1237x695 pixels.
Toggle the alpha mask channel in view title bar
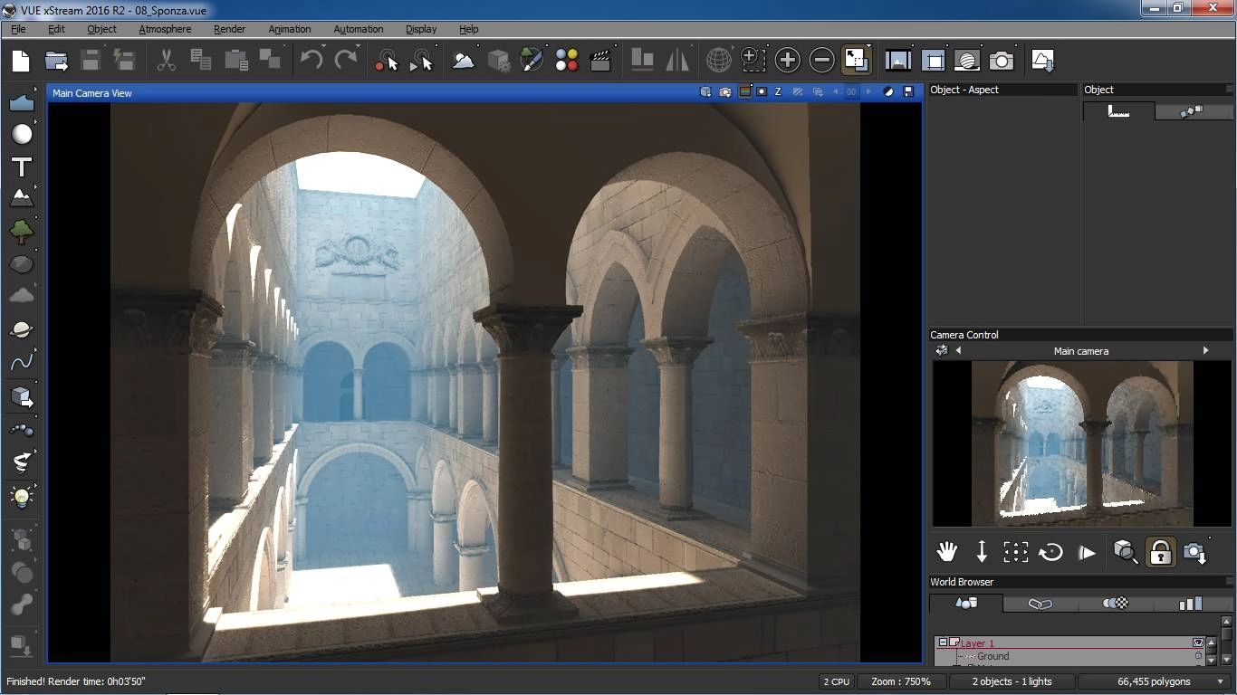click(x=762, y=92)
